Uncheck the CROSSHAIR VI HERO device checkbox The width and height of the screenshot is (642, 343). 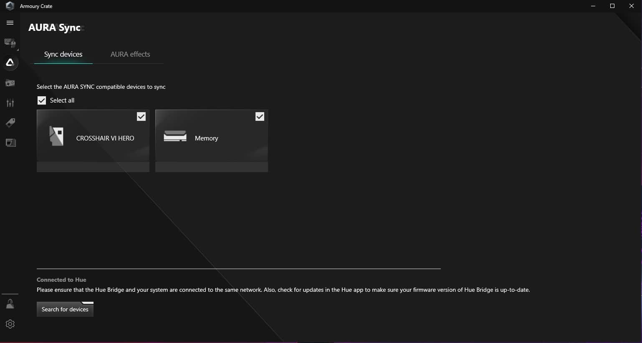(x=141, y=117)
